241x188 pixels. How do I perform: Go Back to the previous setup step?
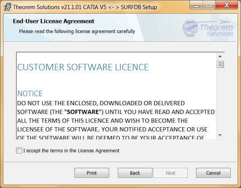(x=135, y=173)
